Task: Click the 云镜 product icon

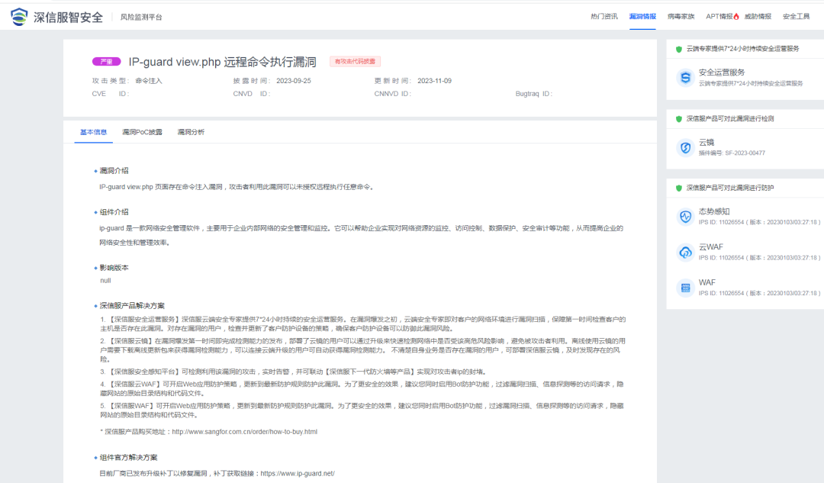Action: point(685,148)
